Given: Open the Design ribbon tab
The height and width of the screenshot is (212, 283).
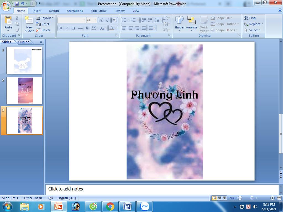Looking at the screenshot, I should point(54,11).
